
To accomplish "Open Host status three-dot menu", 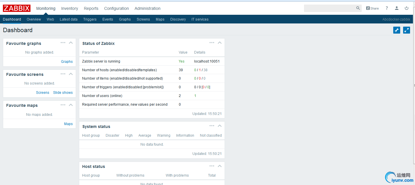I will (x=212, y=166).
